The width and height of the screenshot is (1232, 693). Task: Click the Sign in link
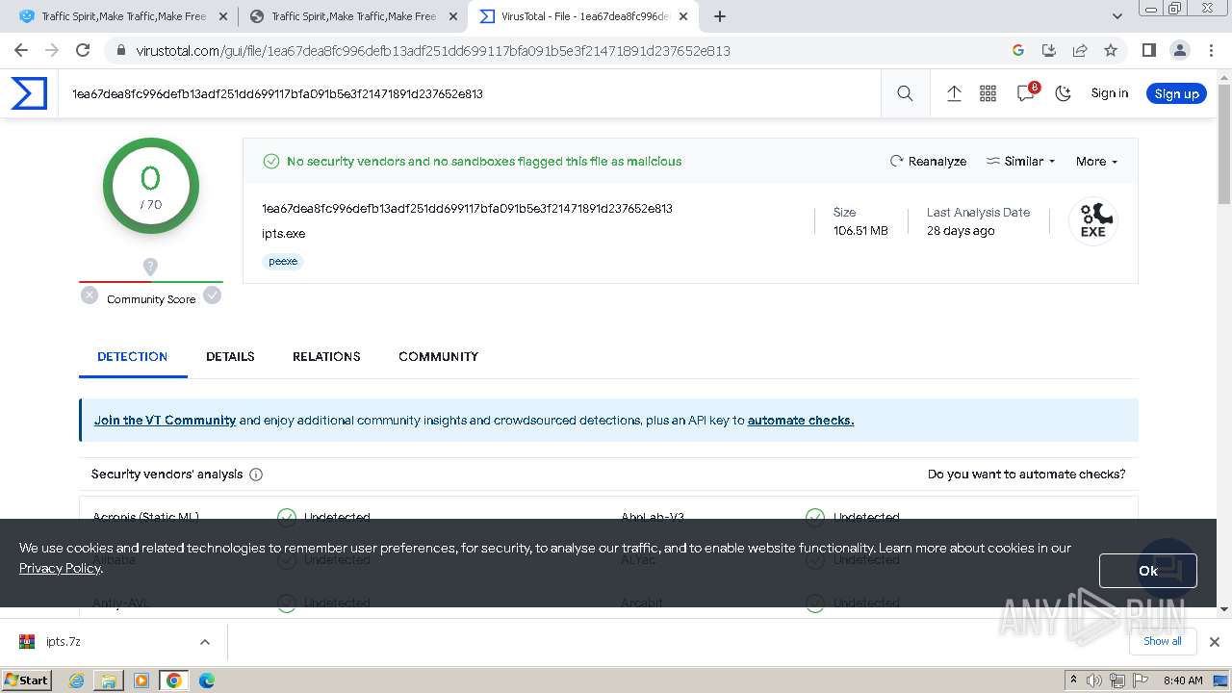pyautogui.click(x=1109, y=93)
